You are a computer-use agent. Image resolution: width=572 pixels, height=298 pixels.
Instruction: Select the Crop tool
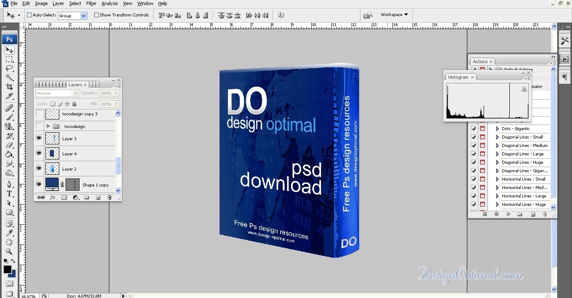[x=9, y=87]
